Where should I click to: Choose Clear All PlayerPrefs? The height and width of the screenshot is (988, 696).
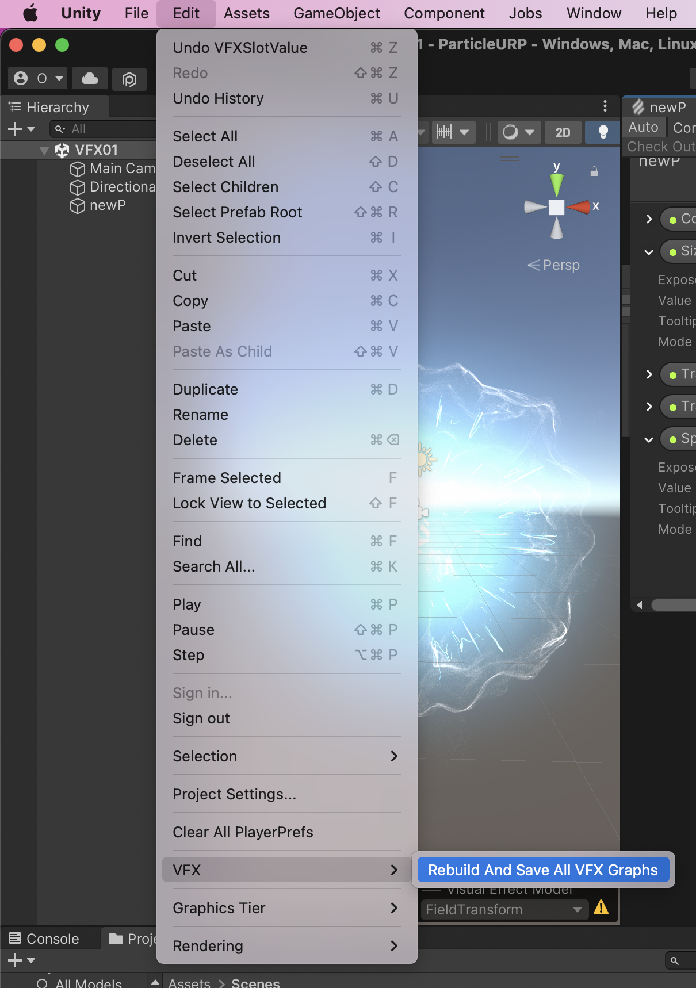(286, 832)
